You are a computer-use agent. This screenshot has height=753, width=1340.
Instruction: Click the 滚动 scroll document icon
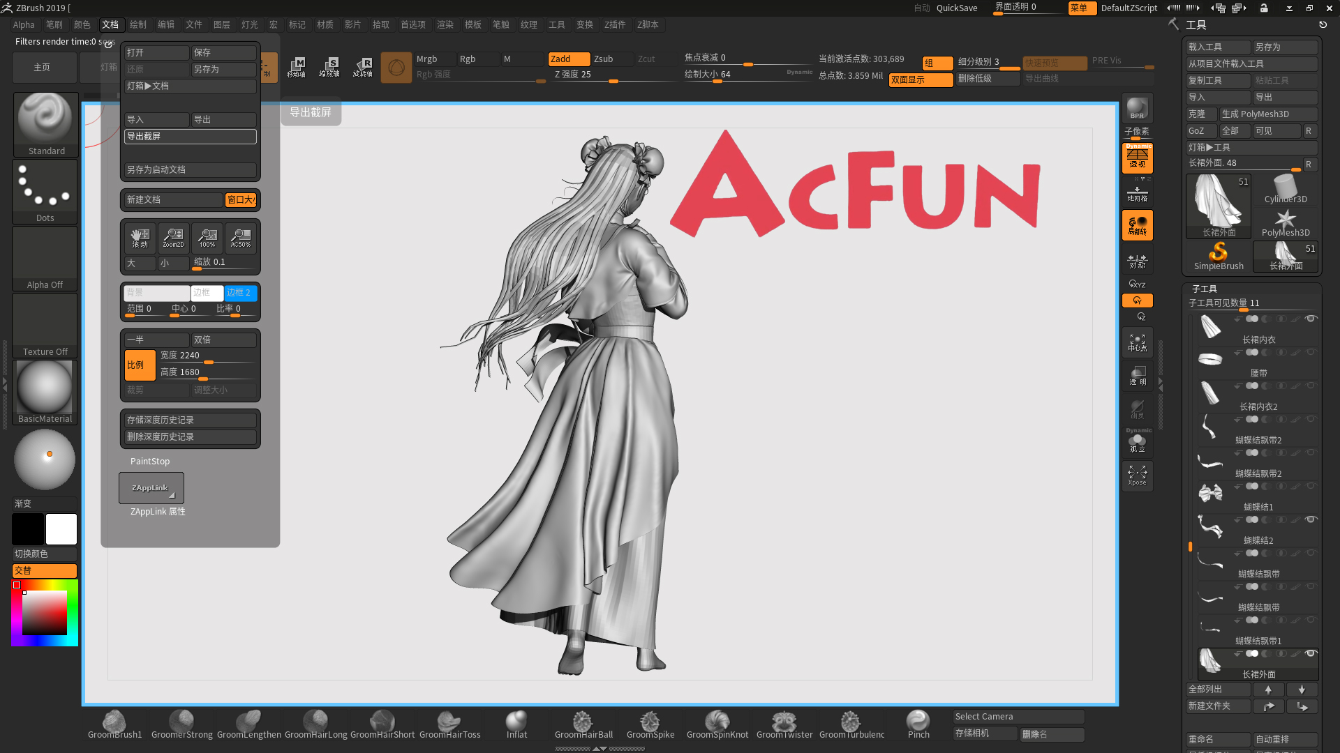(x=140, y=238)
